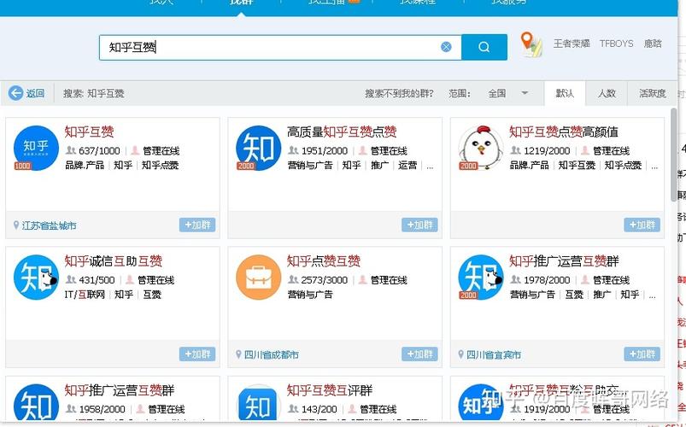686x427 pixels.
Task: Click the admin icon next to 1219/2000
Action: tap(585, 150)
